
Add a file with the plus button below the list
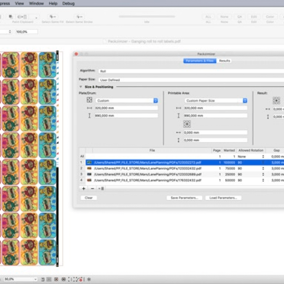coord(83,188)
